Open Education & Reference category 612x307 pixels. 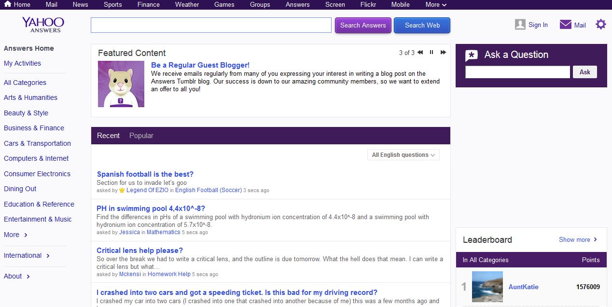[x=39, y=204]
